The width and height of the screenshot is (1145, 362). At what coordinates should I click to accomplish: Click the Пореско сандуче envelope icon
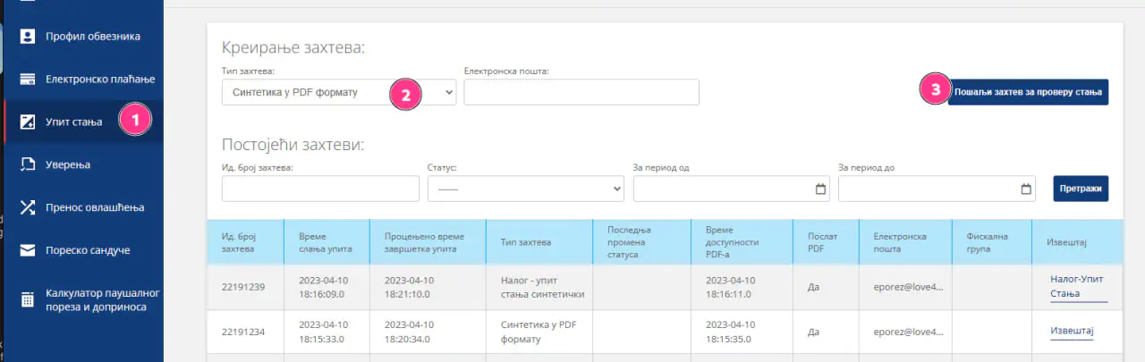[27, 250]
